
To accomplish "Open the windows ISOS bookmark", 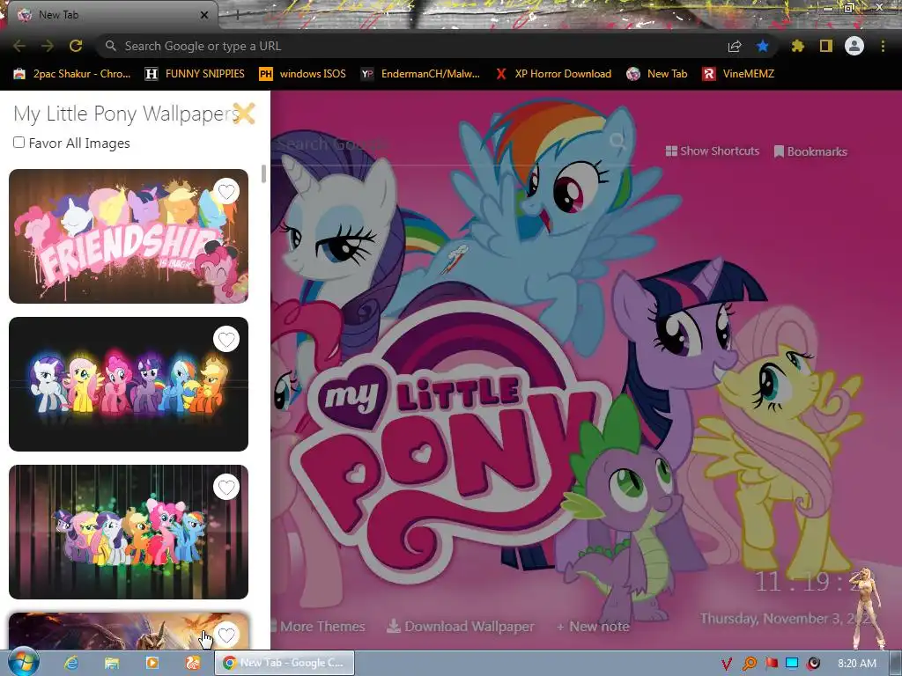I will coord(303,74).
